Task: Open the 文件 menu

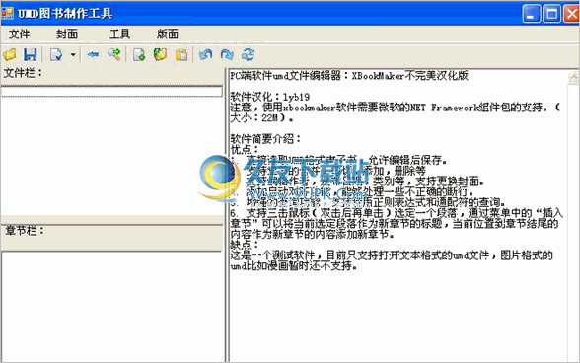Action: (20, 35)
